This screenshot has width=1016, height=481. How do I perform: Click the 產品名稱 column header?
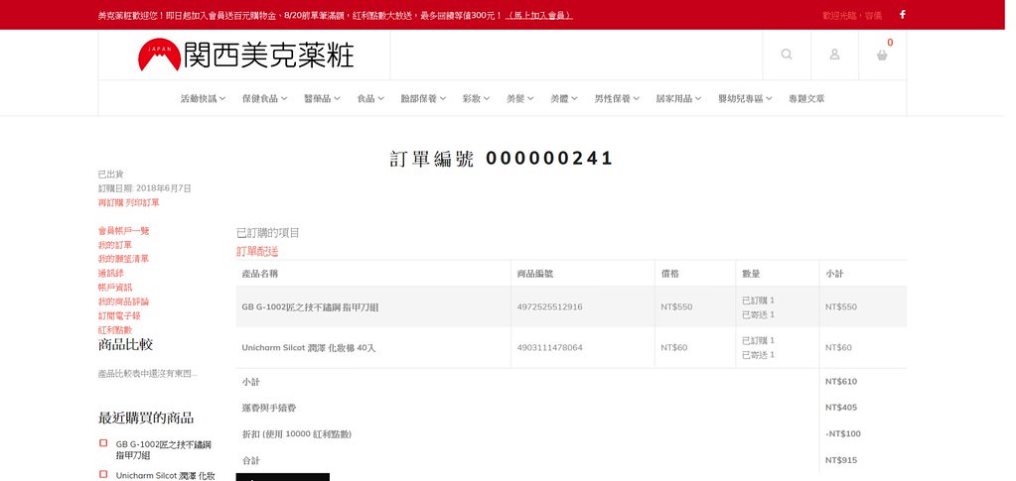260,274
